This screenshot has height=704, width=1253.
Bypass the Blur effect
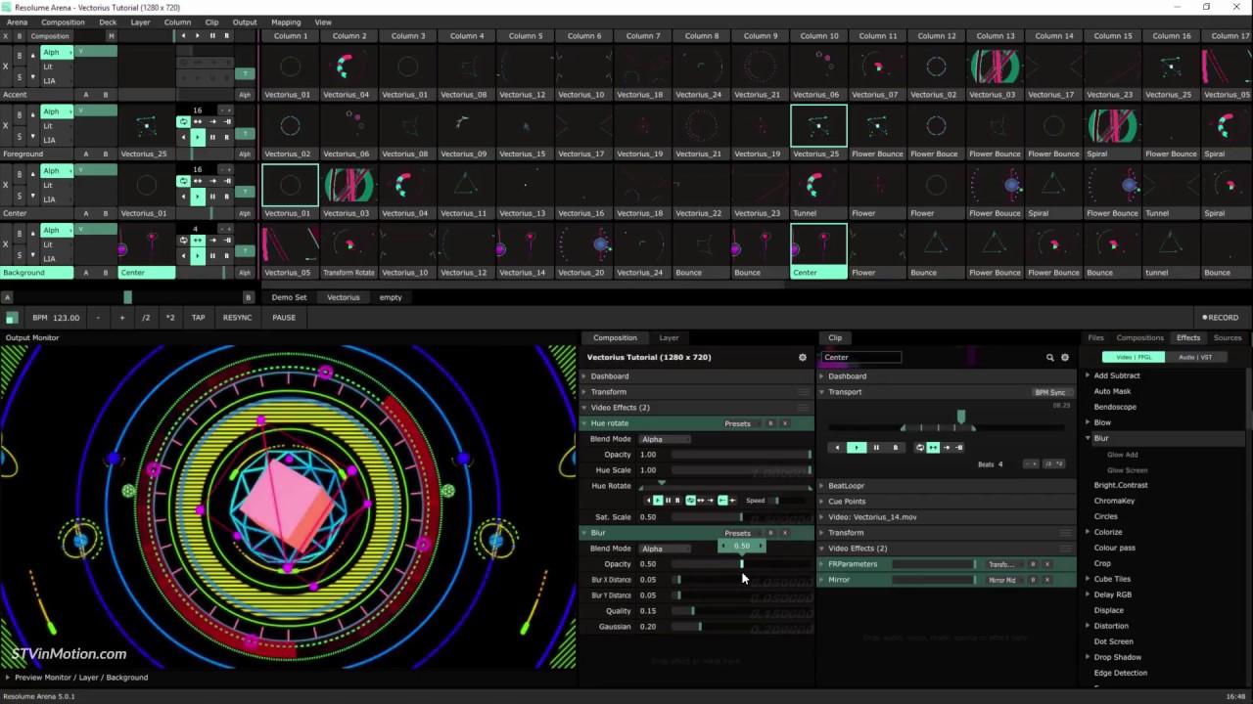click(770, 533)
